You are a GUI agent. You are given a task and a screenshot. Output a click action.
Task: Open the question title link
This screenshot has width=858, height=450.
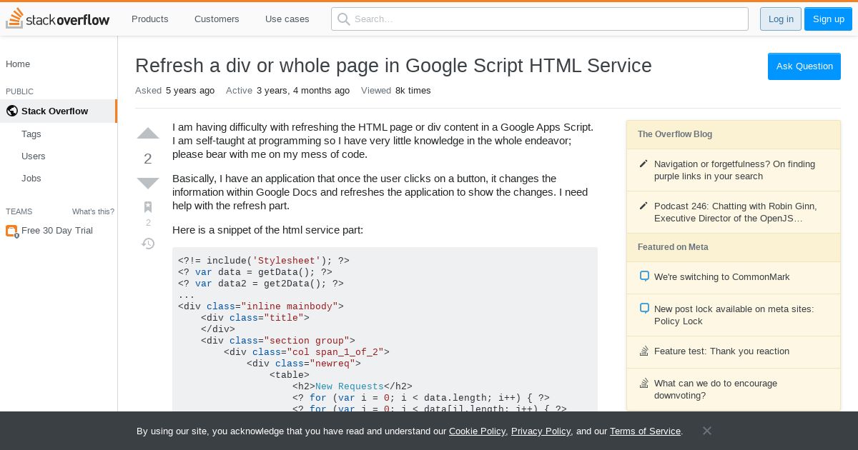click(x=393, y=66)
